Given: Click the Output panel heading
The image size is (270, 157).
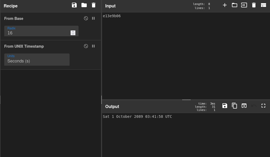Looking at the screenshot, I should click(112, 106).
